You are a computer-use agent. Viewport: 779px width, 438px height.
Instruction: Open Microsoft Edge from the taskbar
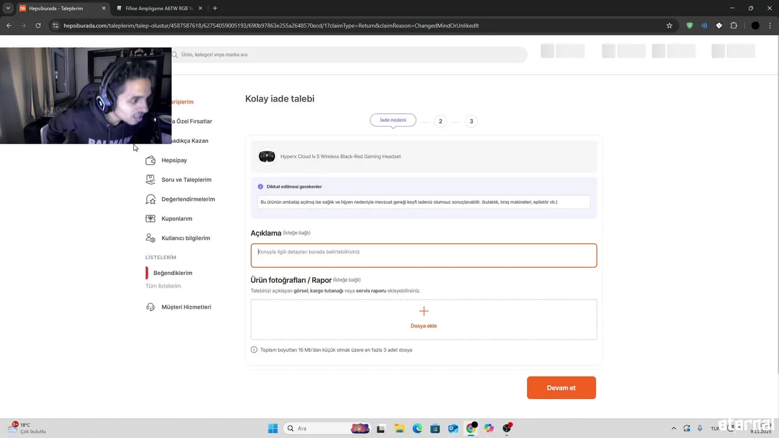pyautogui.click(x=417, y=428)
